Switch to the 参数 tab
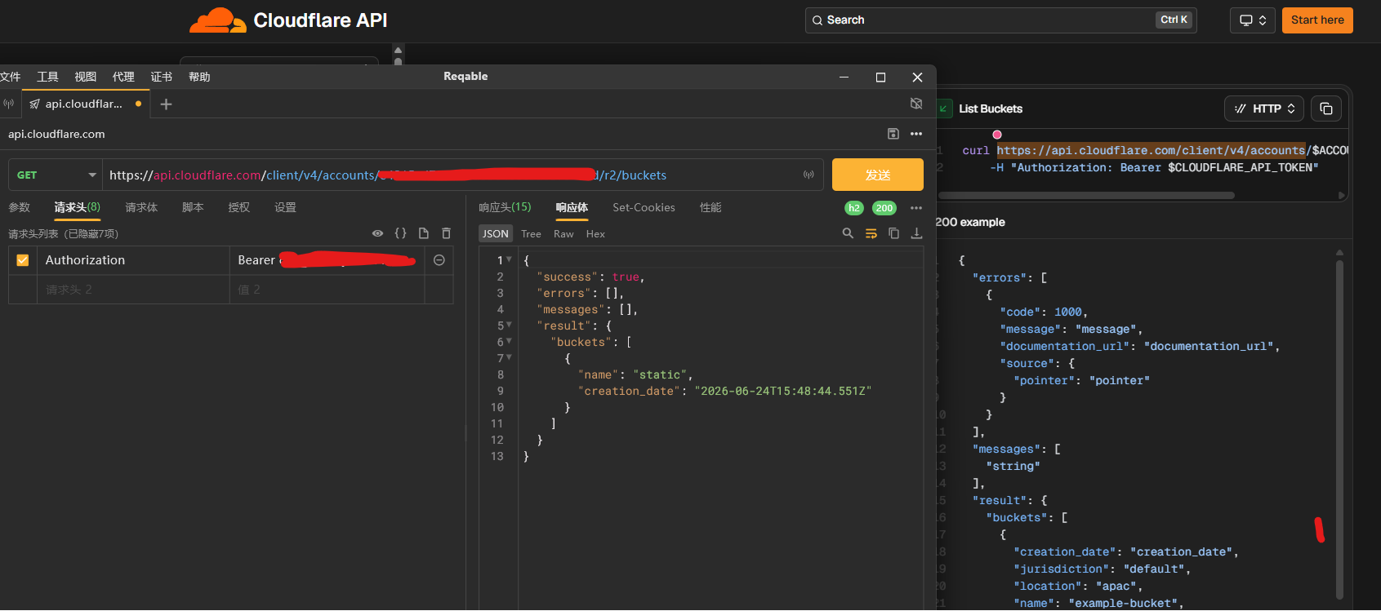The height and width of the screenshot is (611, 1381). click(20, 208)
